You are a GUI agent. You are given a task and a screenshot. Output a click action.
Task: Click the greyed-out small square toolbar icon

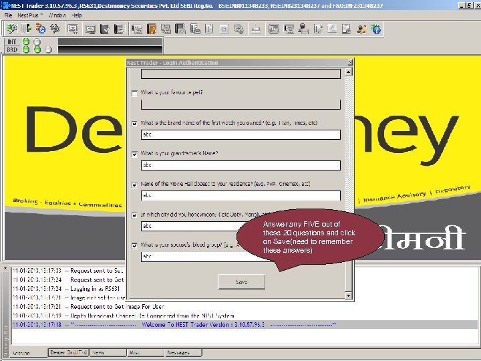224,29
